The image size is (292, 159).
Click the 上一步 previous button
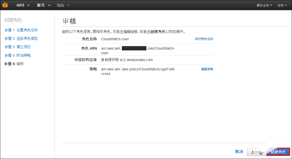[256, 152]
